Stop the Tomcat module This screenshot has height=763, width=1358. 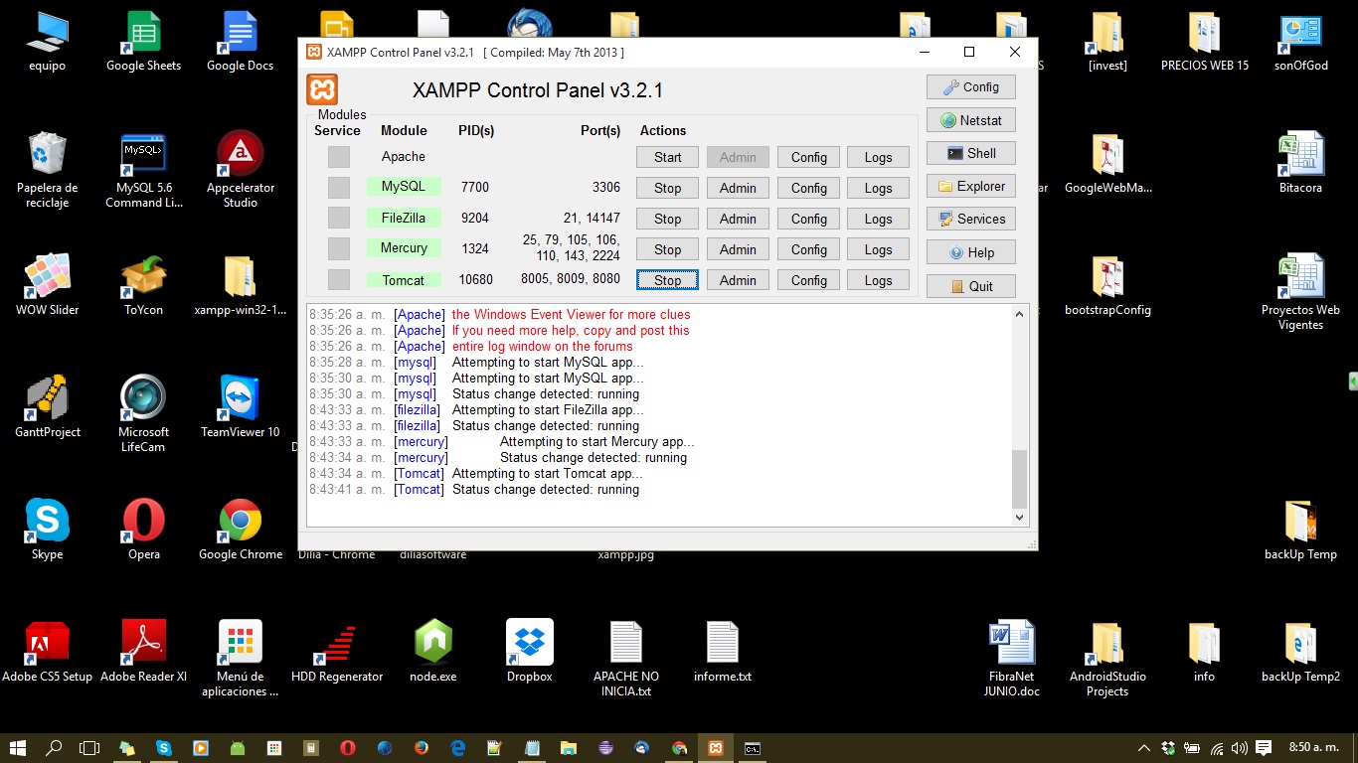click(668, 280)
